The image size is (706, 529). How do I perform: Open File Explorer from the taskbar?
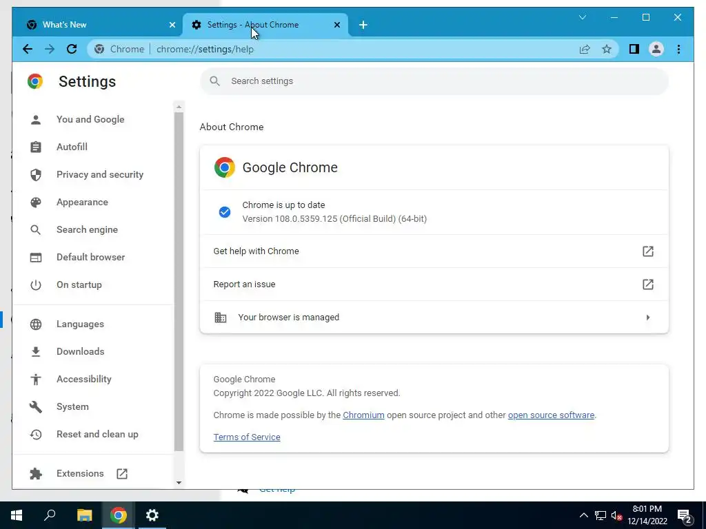[x=84, y=515]
